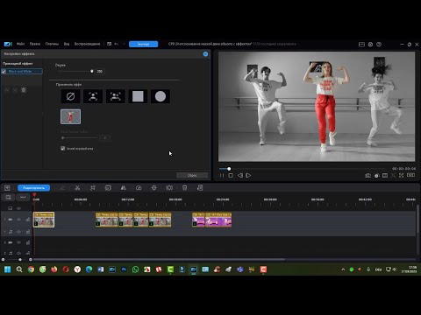This screenshot has width=421, height=315.
Task: Open the Воспроизведение menu
Action: click(x=87, y=44)
